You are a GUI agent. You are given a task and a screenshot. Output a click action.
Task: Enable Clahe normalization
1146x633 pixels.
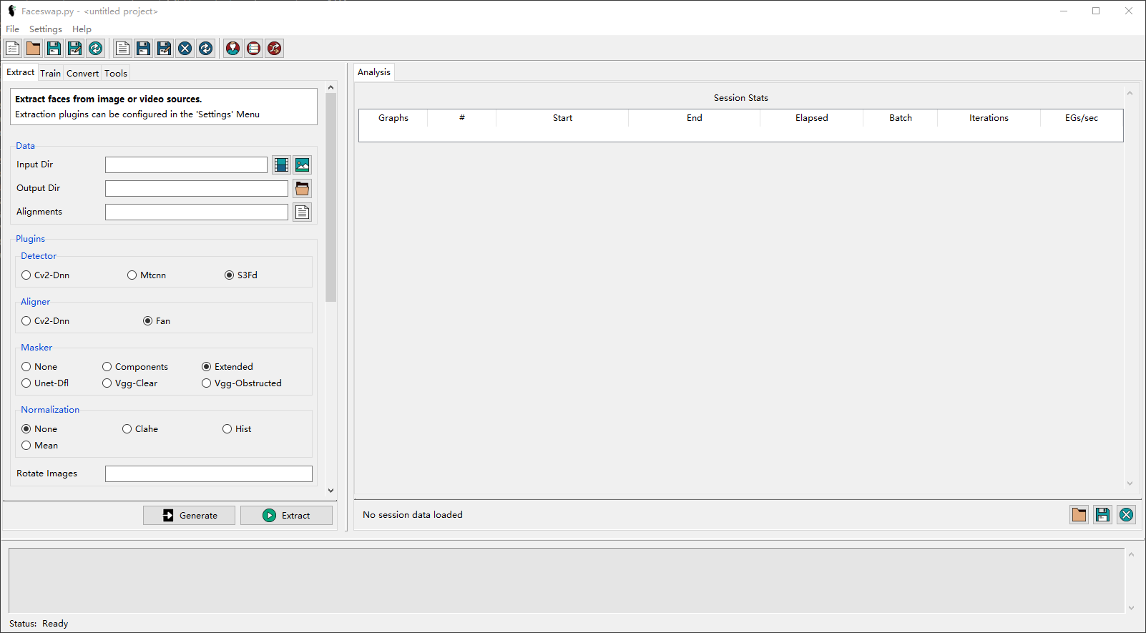127,429
